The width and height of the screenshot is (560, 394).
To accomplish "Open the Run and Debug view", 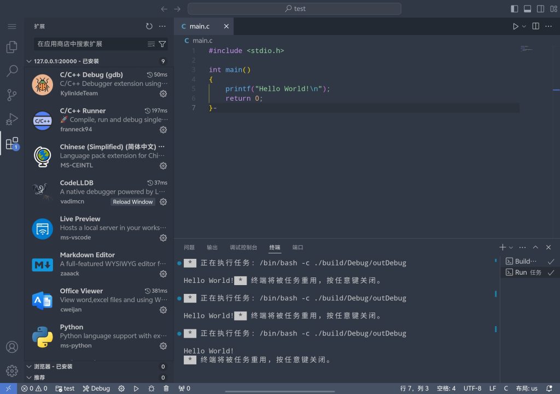I will click(11, 119).
